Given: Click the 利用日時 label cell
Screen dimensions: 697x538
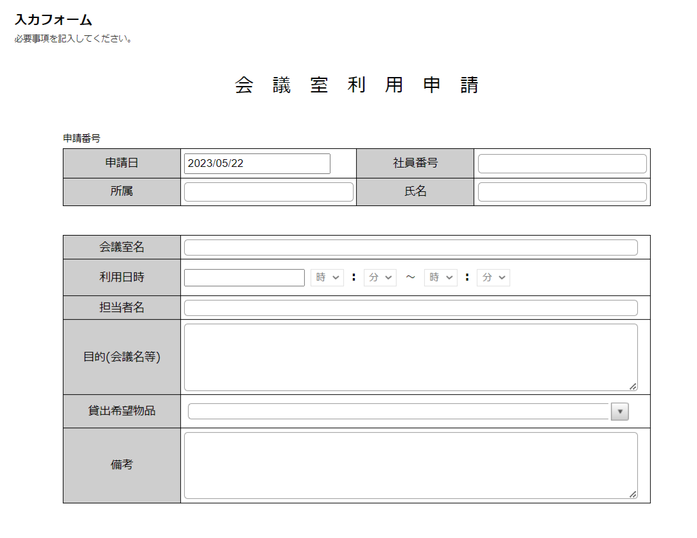Looking at the screenshot, I should (x=122, y=277).
